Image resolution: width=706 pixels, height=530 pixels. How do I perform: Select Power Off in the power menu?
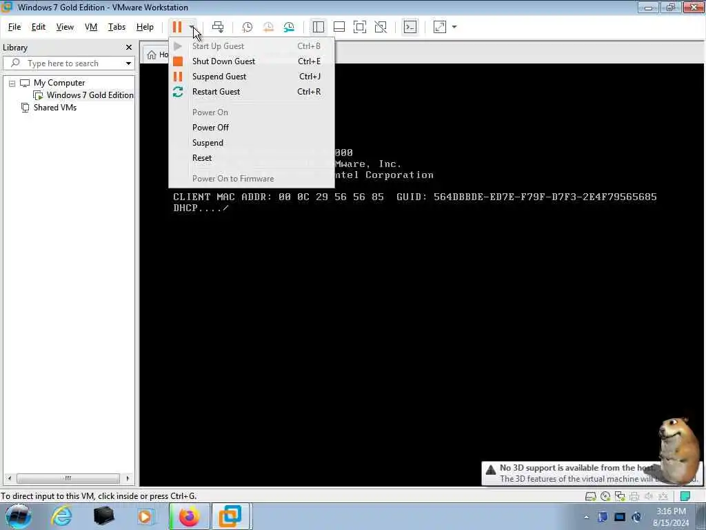(251, 128)
